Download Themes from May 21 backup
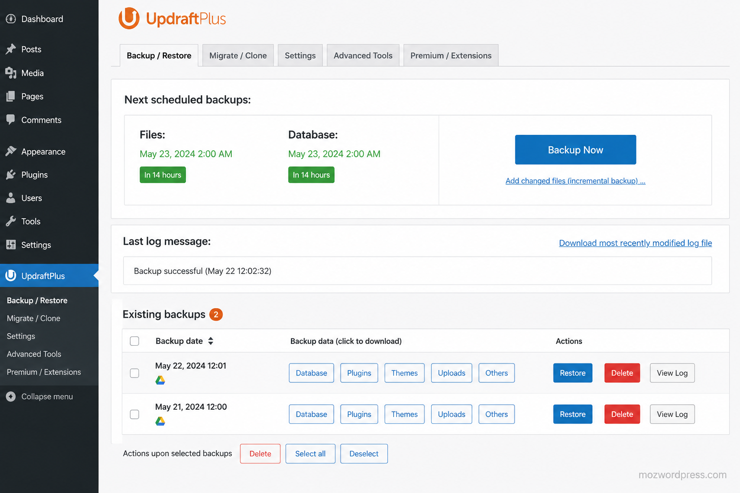 point(404,414)
